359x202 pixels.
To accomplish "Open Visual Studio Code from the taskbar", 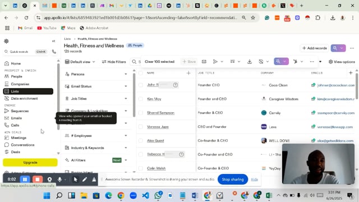I will 145,195.
